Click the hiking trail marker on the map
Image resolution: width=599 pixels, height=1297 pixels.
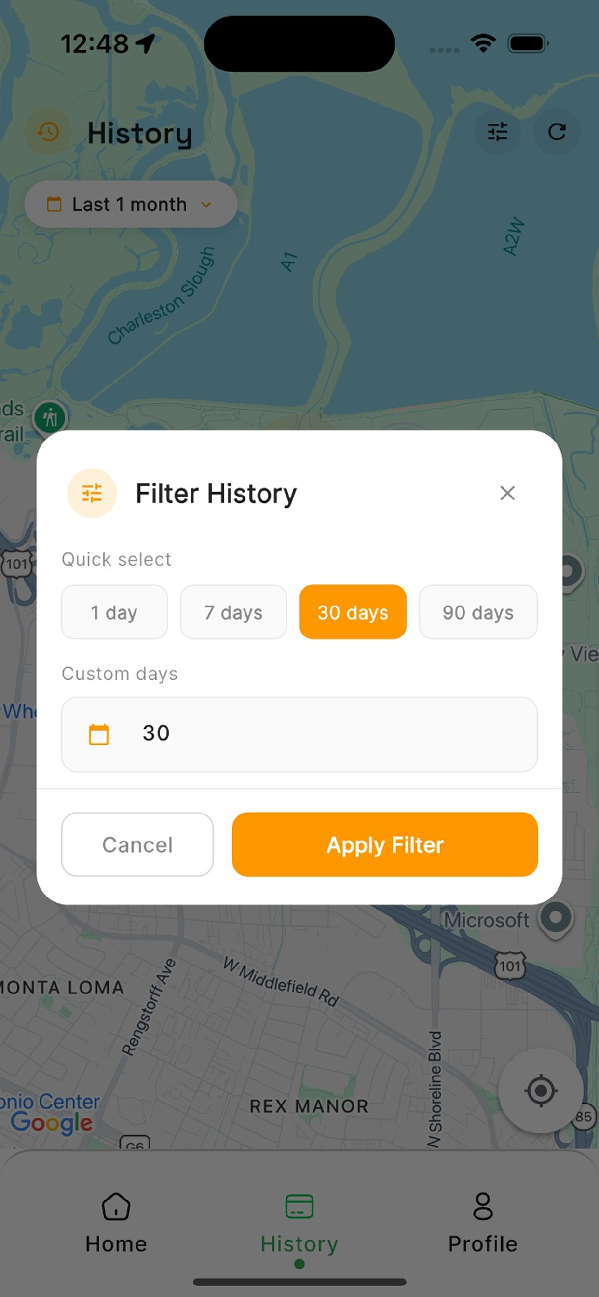coord(50,417)
